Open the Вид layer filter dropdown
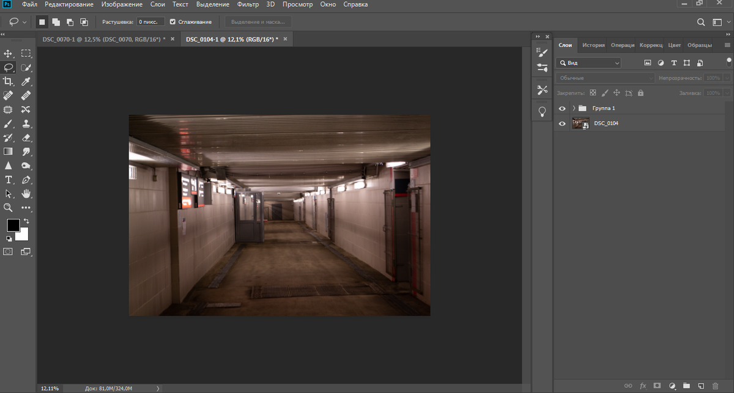This screenshot has width=734, height=393. coord(588,63)
